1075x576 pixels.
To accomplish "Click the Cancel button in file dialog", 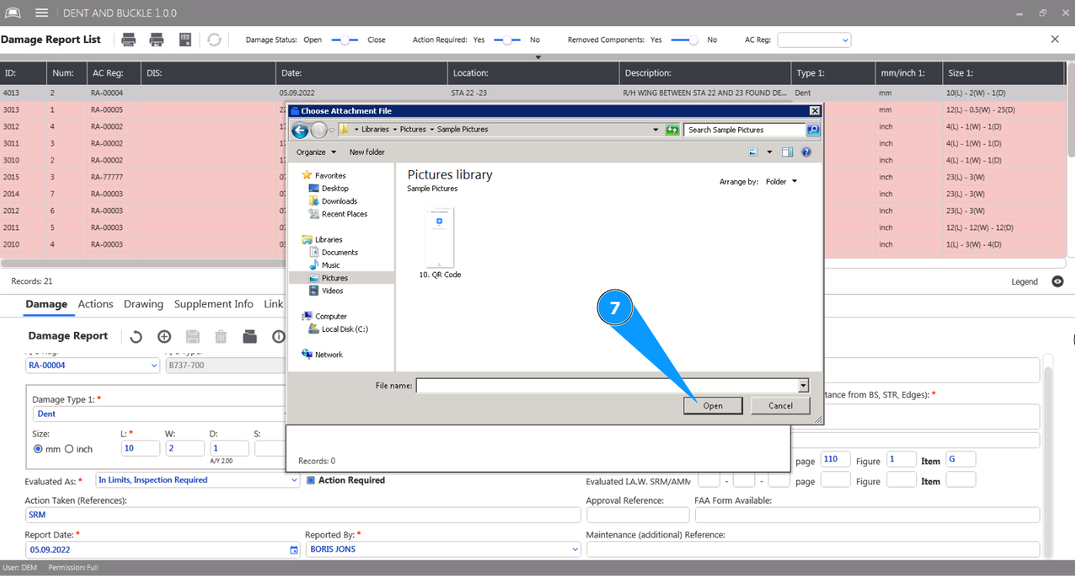I will [780, 406].
